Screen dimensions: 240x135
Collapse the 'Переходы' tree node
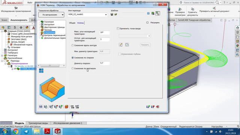(x=2, y=61)
